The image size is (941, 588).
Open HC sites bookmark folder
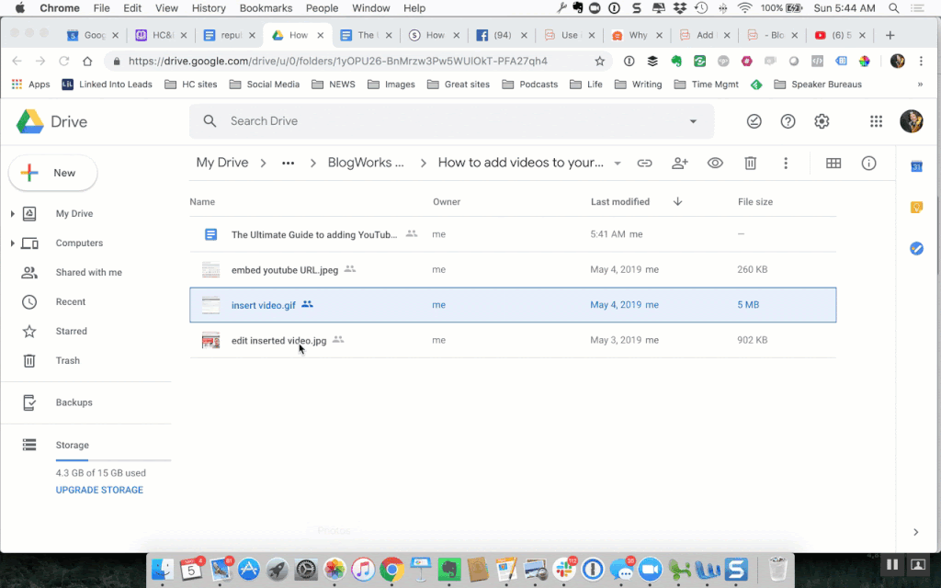[191, 85]
